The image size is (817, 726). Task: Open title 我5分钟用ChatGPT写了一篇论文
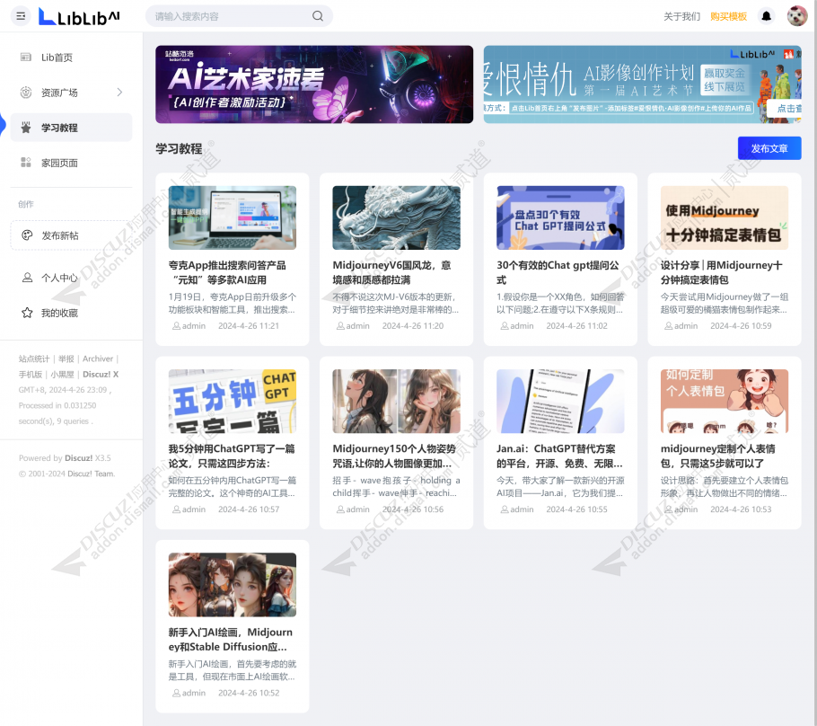pyautogui.click(x=232, y=456)
